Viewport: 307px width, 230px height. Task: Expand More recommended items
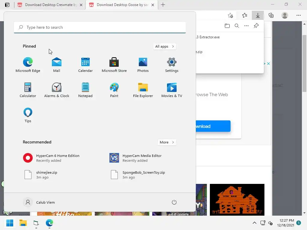(167, 142)
